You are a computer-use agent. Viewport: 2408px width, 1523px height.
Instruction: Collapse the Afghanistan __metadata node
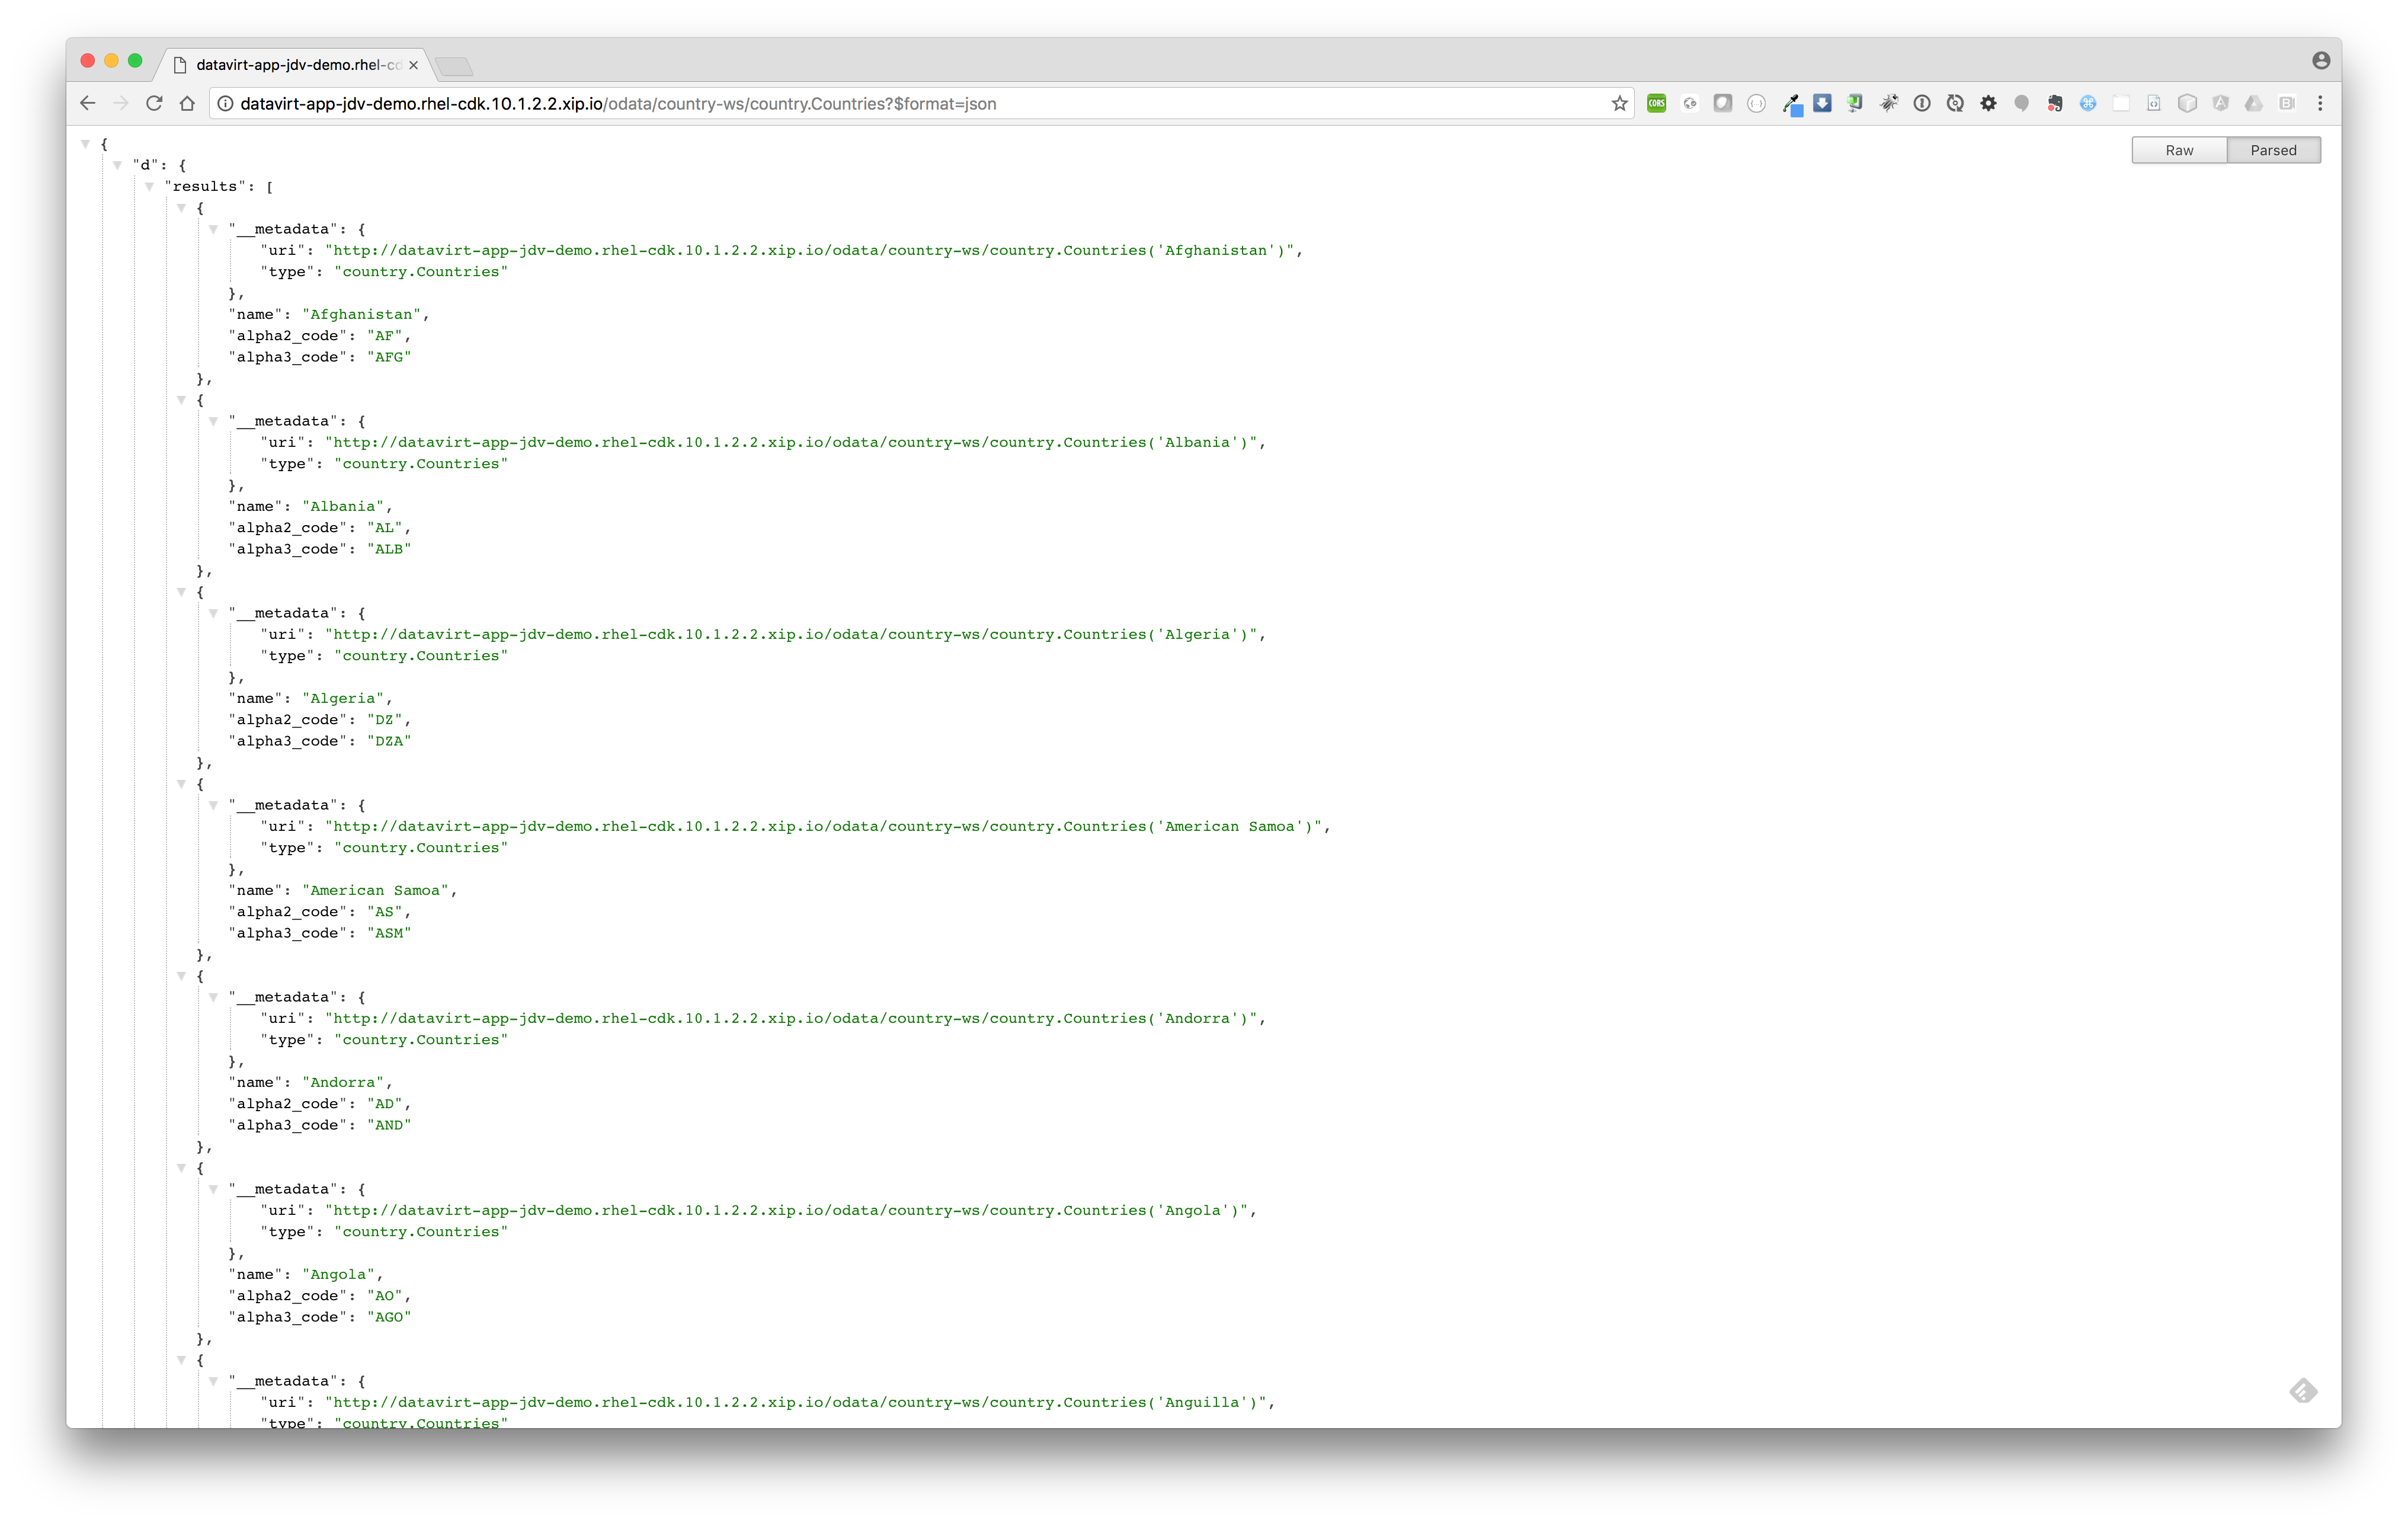point(213,229)
